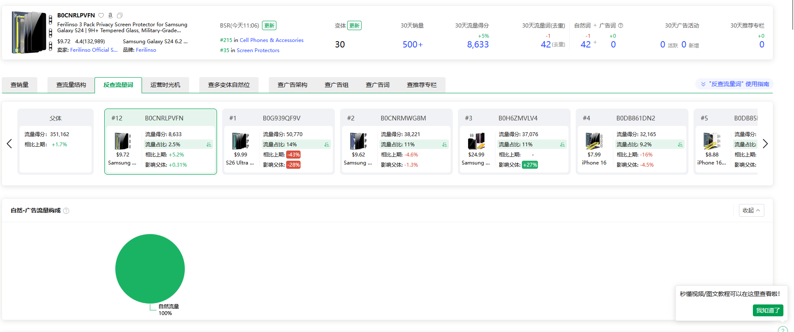This screenshot has height=332, width=794.
Task: Click the 0 value under 30天推荐专栏
Action: point(762,45)
